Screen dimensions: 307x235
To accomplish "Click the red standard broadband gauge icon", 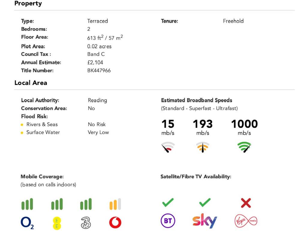I will point(168,147).
